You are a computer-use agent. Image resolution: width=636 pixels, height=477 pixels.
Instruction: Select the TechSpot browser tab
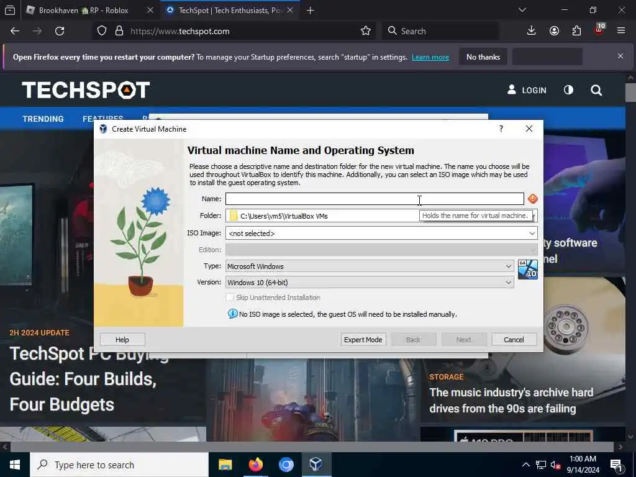pyautogui.click(x=230, y=11)
